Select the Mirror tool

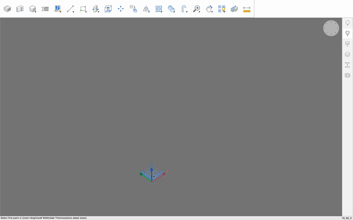(x=146, y=9)
